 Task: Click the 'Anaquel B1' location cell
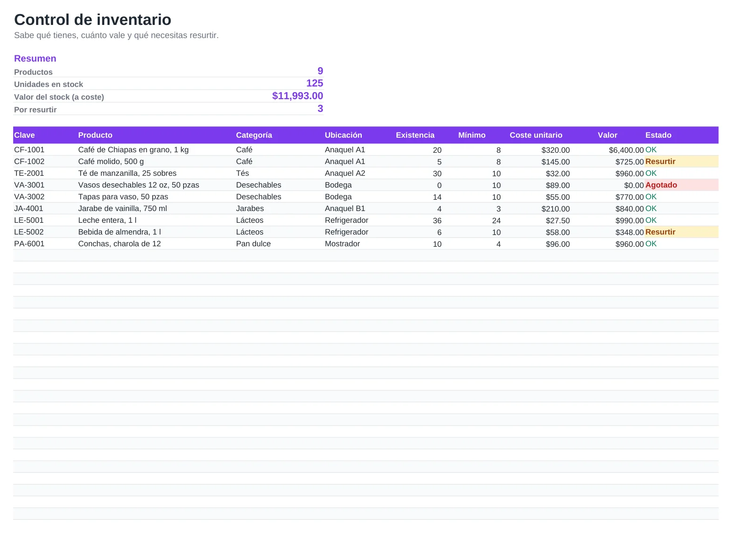(x=345, y=208)
